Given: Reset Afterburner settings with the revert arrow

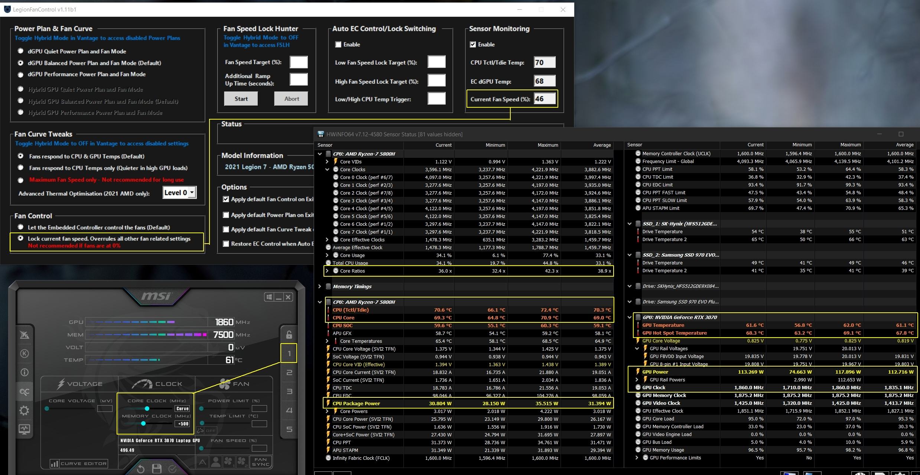Looking at the screenshot, I should click(x=140, y=469).
